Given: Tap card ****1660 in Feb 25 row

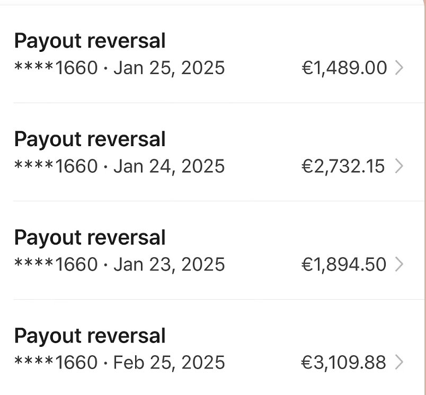Looking at the screenshot, I should [56, 363].
